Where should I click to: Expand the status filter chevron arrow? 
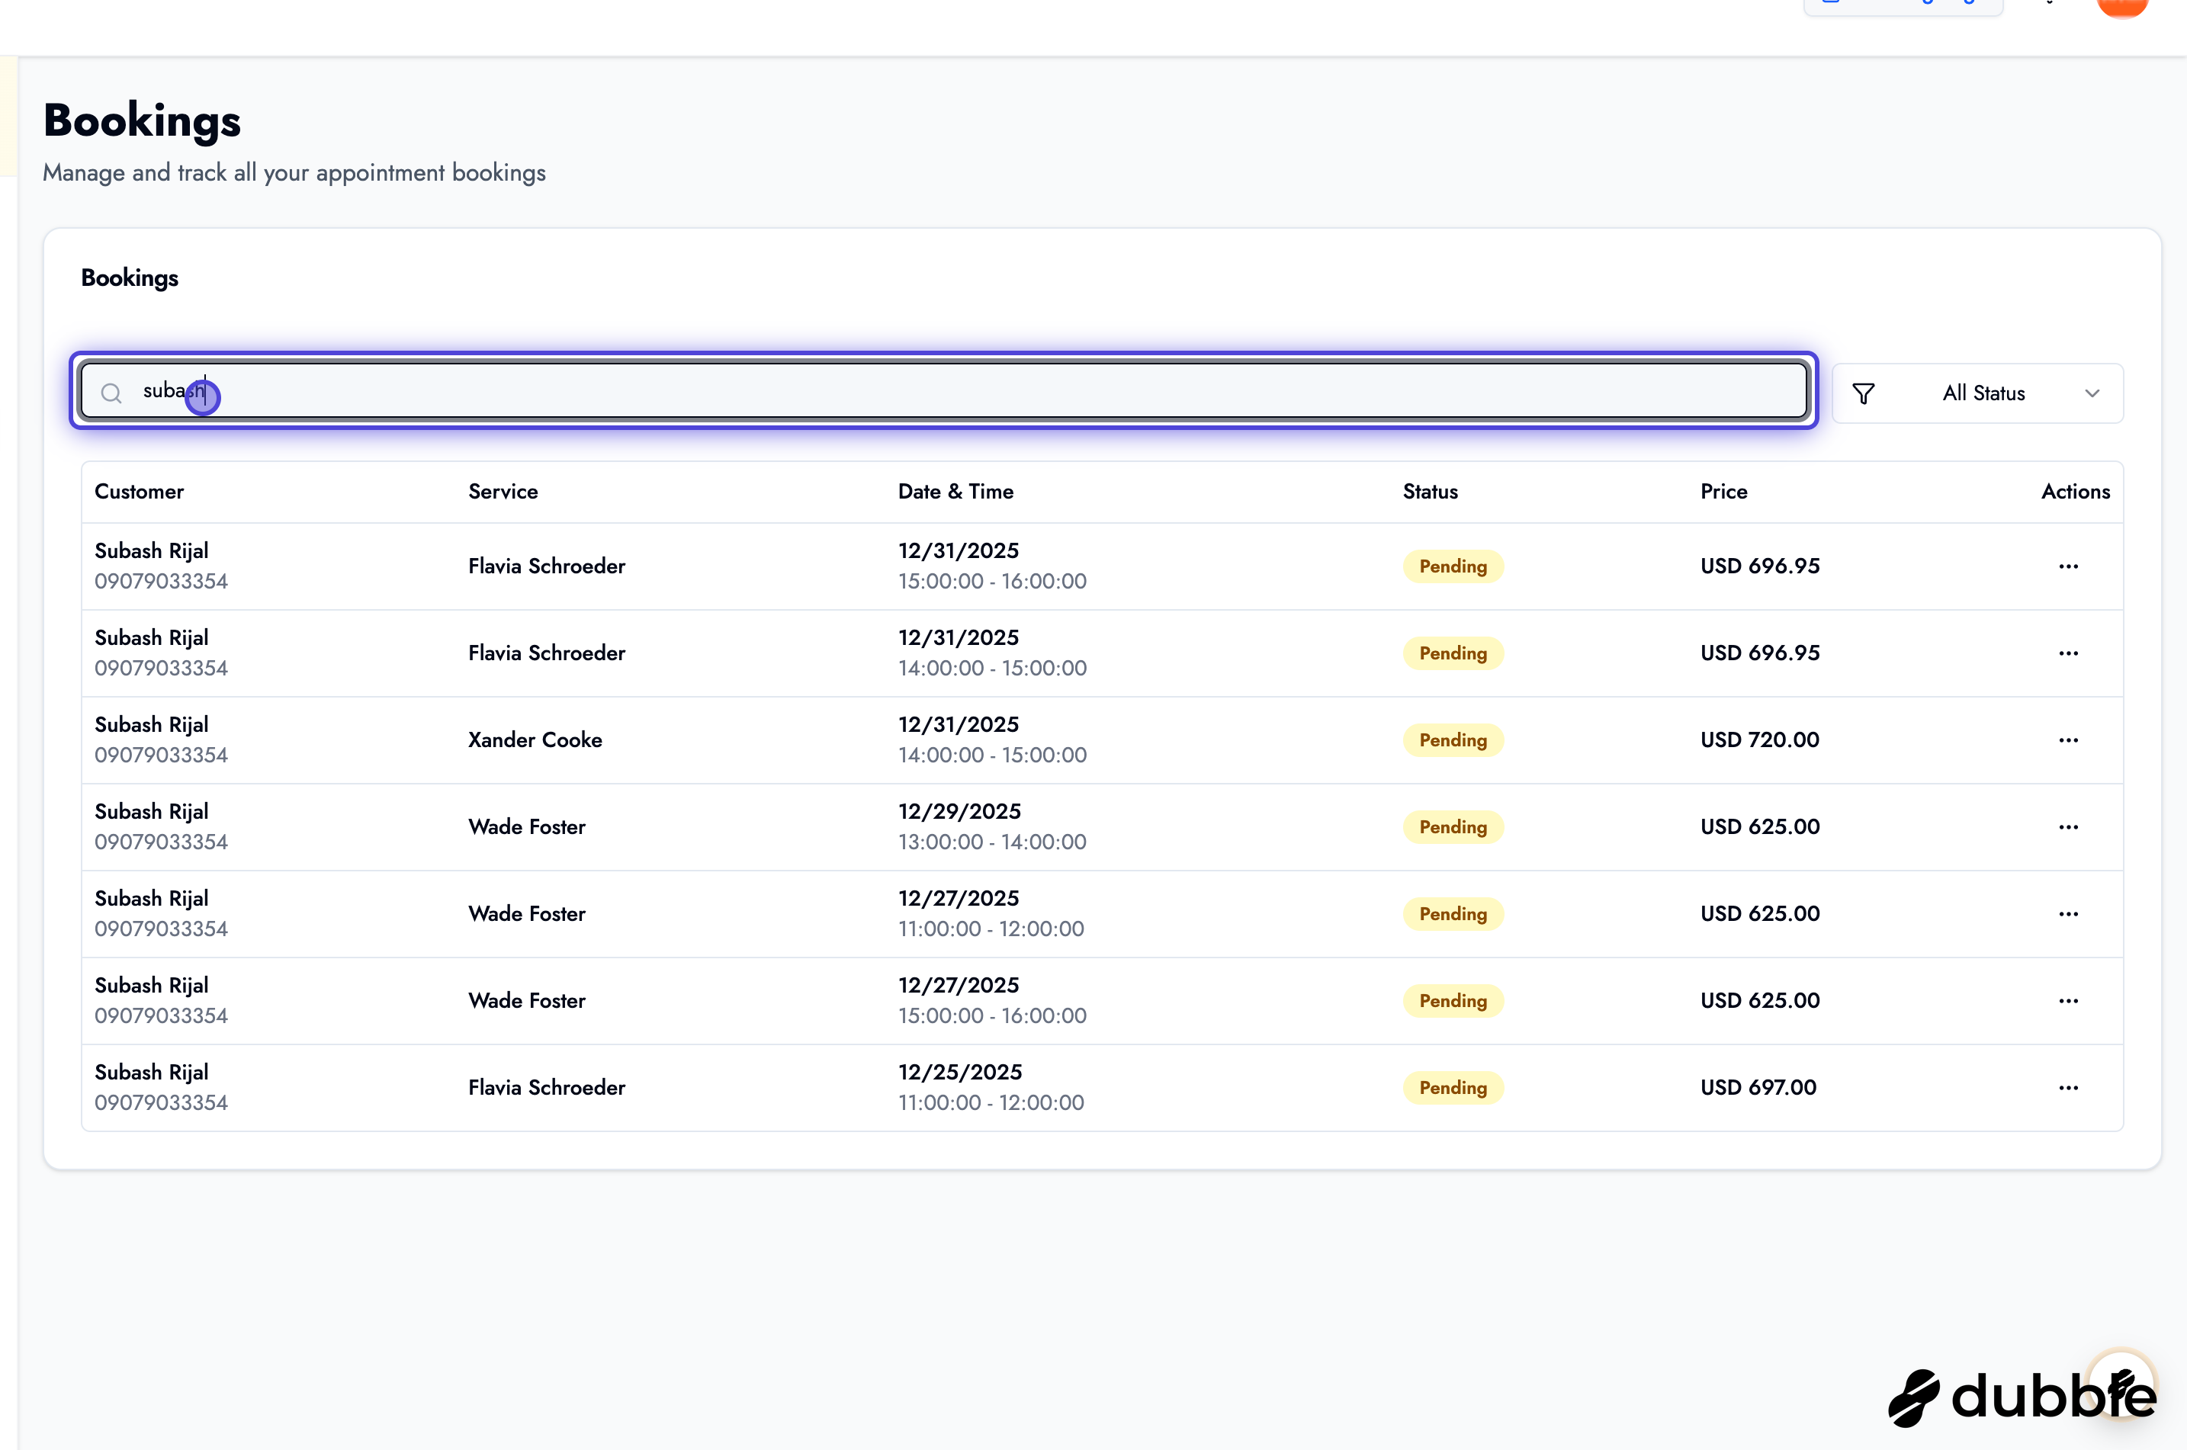tap(2092, 393)
